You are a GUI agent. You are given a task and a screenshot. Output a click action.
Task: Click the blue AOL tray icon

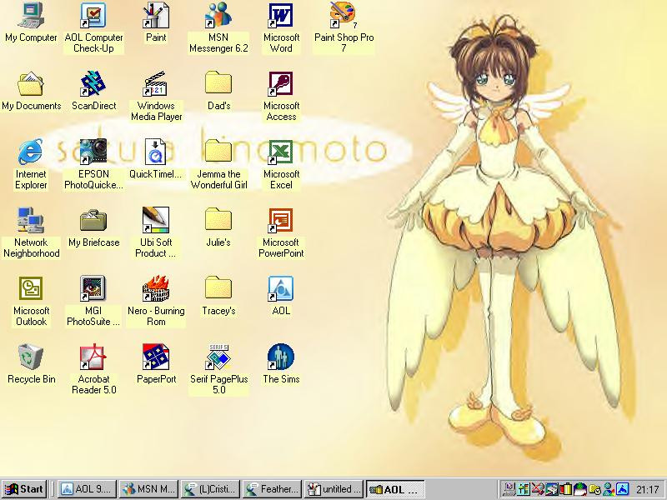622,489
